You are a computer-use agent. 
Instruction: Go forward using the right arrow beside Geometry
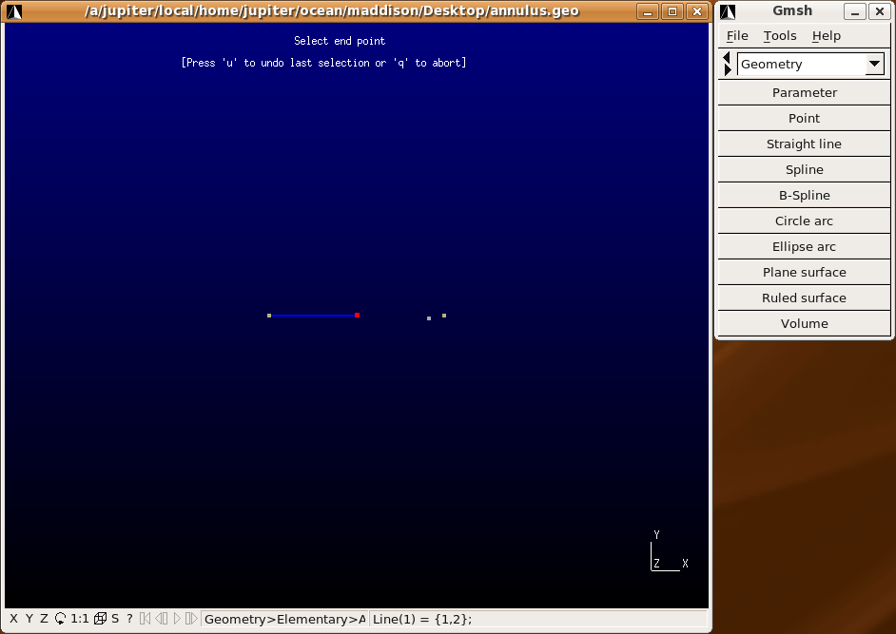(728, 70)
